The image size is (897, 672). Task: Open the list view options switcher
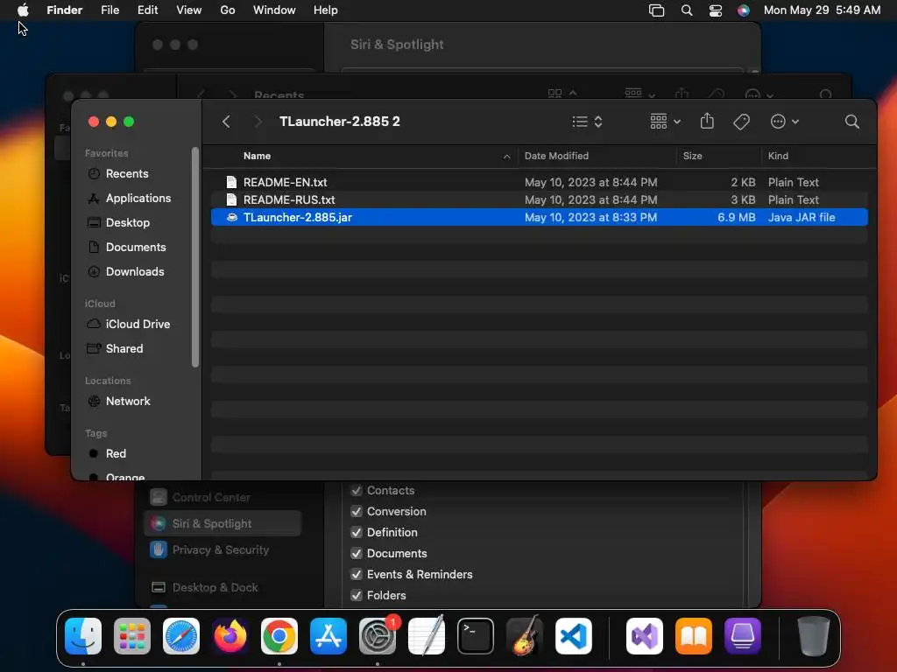(x=588, y=122)
